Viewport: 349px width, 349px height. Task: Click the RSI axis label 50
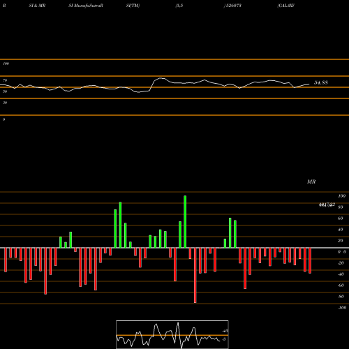click(5, 91)
